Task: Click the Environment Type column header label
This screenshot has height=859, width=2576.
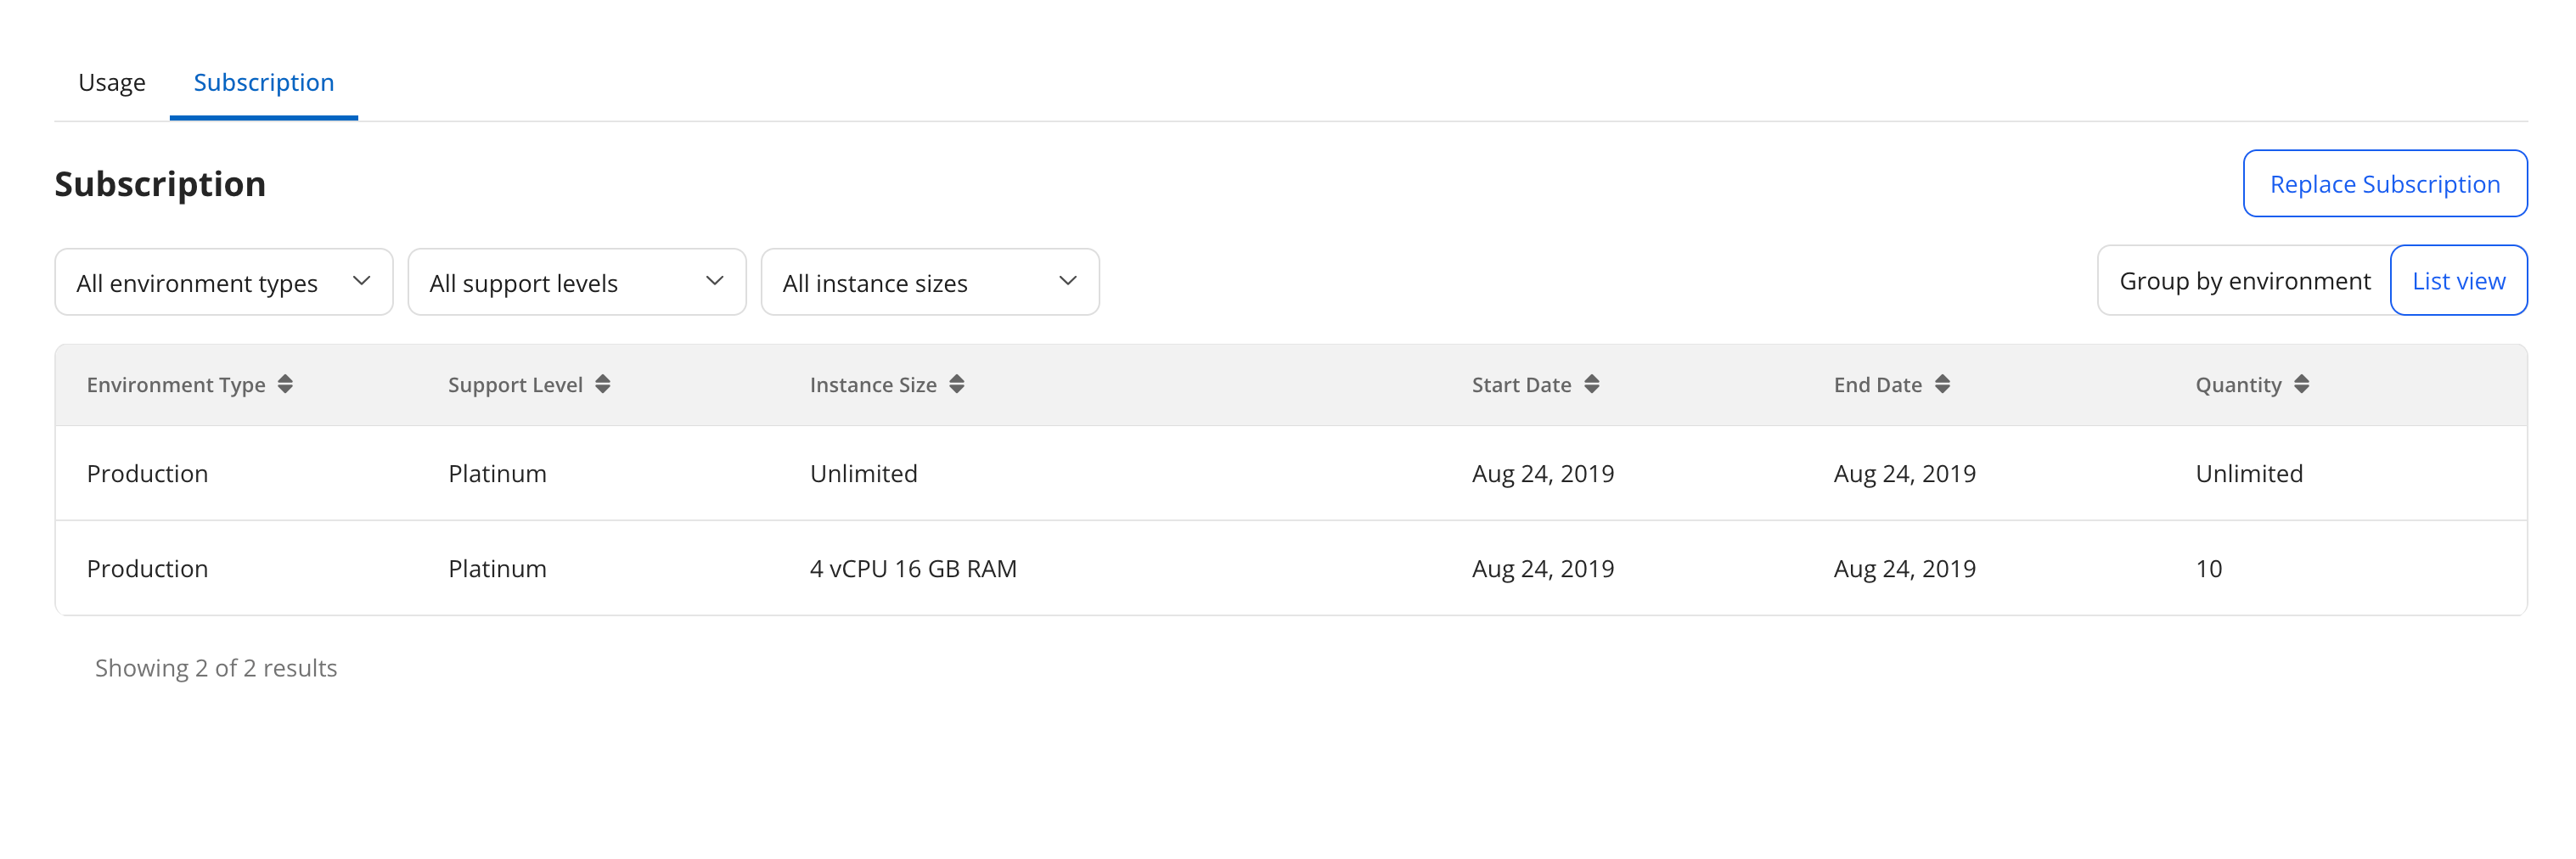Action: click(176, 385)
